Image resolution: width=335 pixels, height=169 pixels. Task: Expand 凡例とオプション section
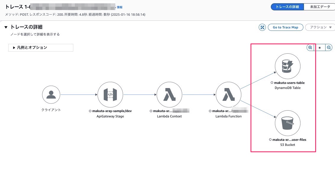click(x=41, y=47)
